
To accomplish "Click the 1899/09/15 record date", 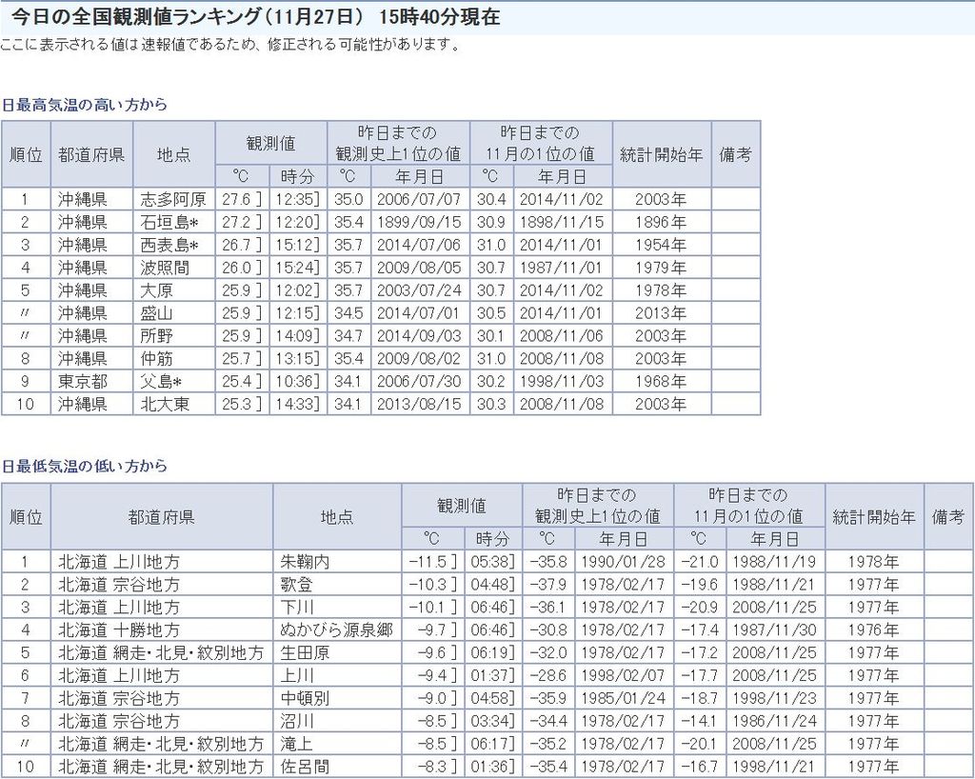I will [x=420, y=222].
